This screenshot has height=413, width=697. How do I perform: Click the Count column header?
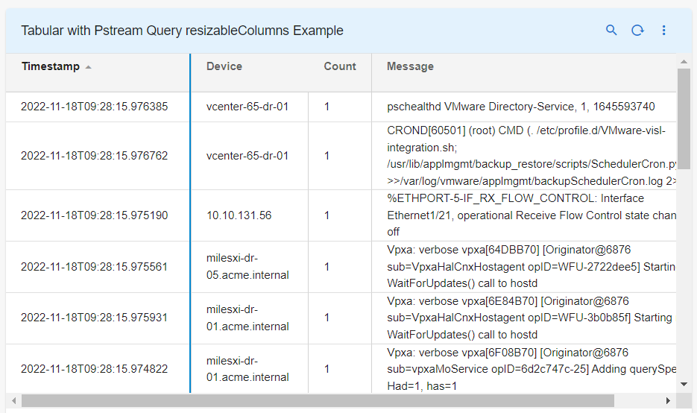click(340, 66)
